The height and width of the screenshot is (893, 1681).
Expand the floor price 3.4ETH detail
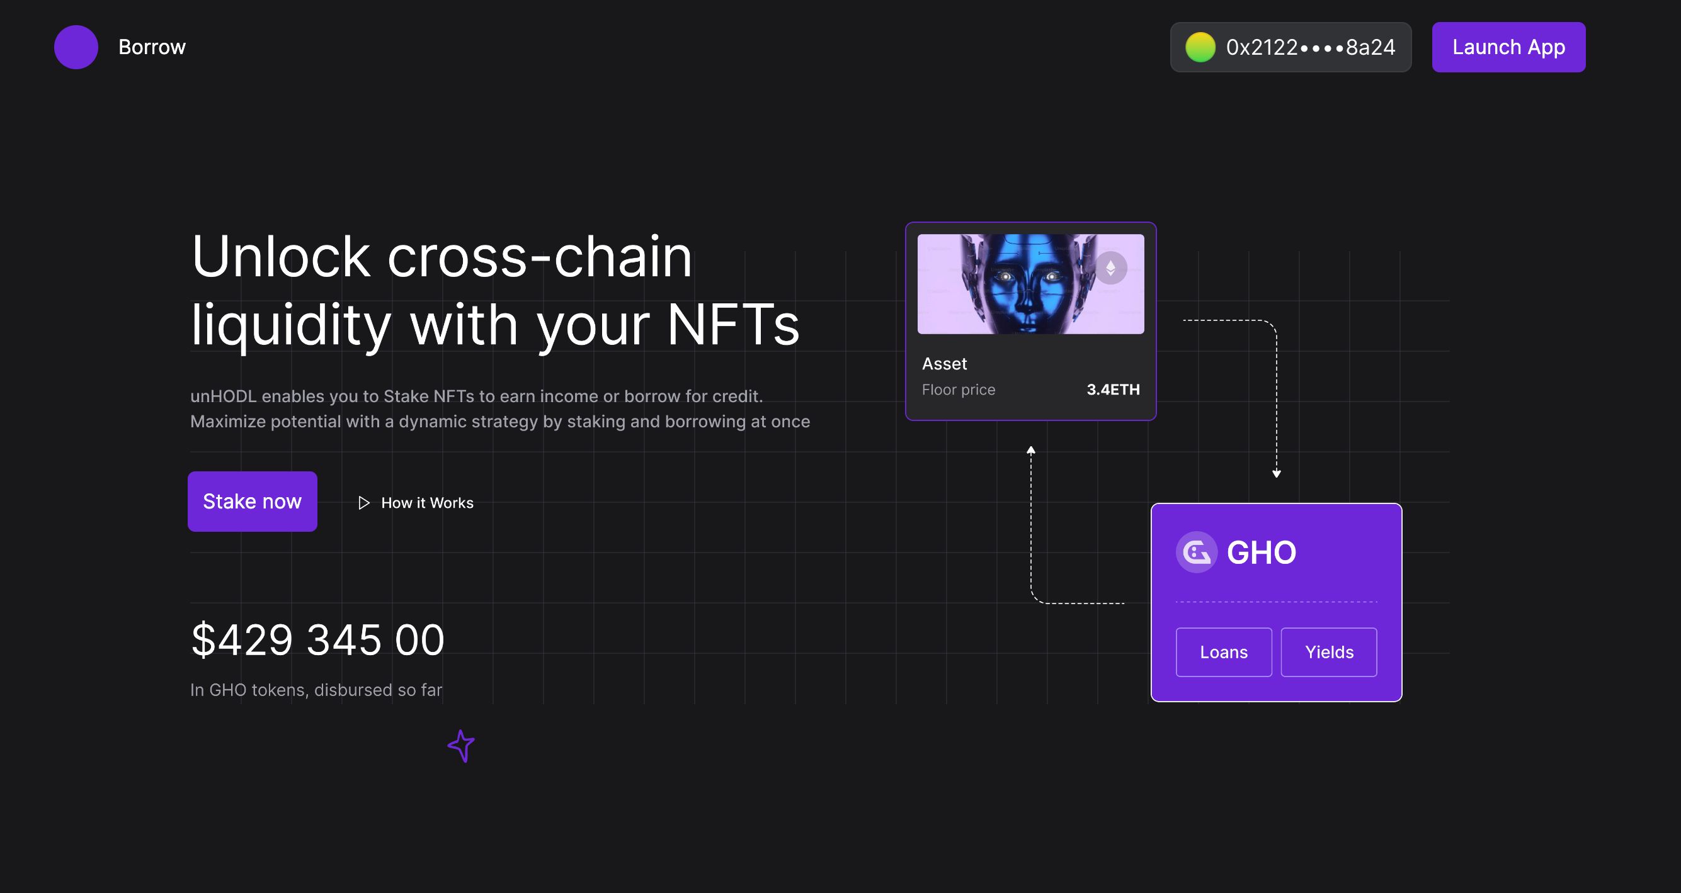point(1112,388)
